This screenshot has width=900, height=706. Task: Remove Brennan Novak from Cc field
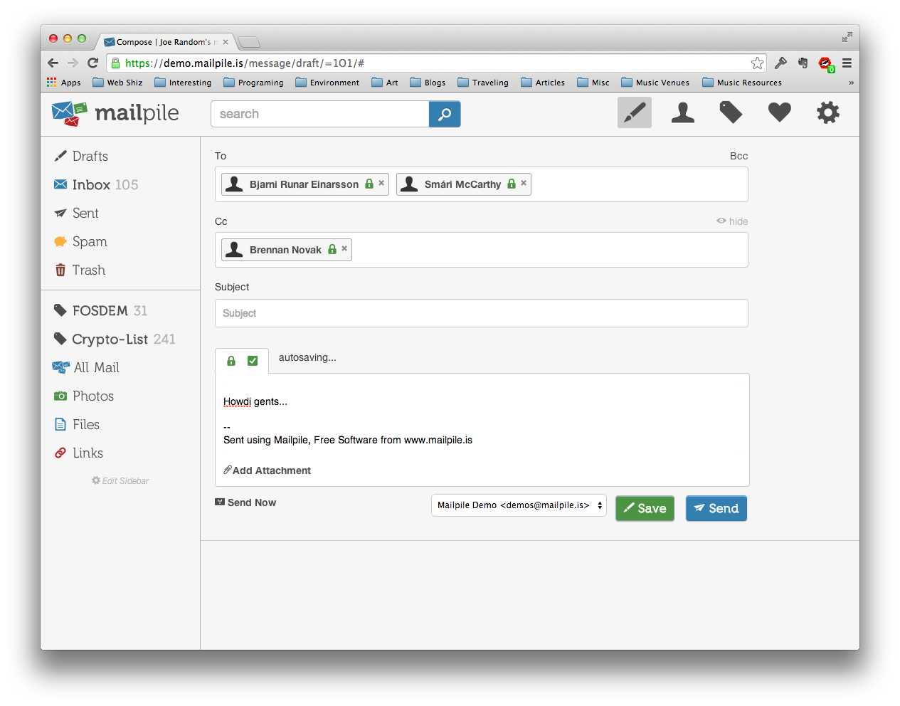point(344,248)
